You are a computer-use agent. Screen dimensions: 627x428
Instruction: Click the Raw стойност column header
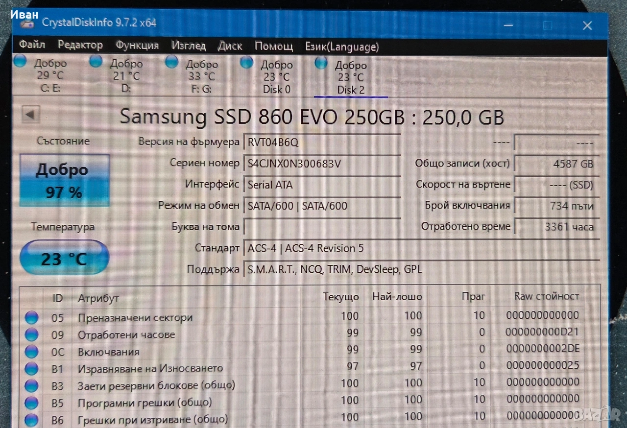(546, 296)
